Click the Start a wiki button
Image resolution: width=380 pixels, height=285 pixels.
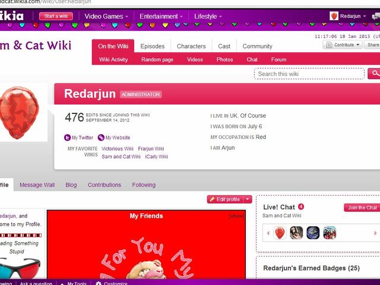tap(56, 16)
